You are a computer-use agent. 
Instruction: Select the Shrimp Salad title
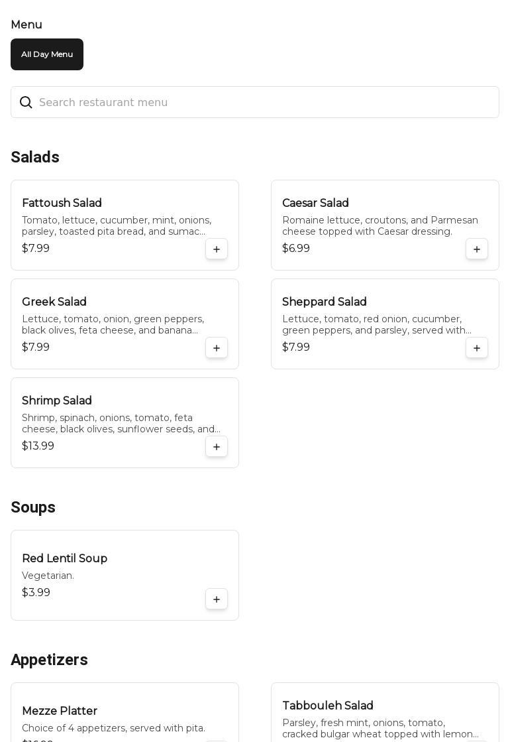57,401
